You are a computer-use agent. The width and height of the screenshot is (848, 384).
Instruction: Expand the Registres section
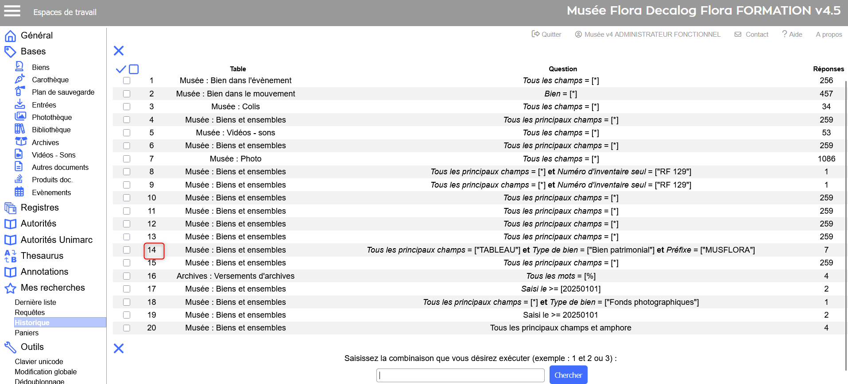click(39, 207)
